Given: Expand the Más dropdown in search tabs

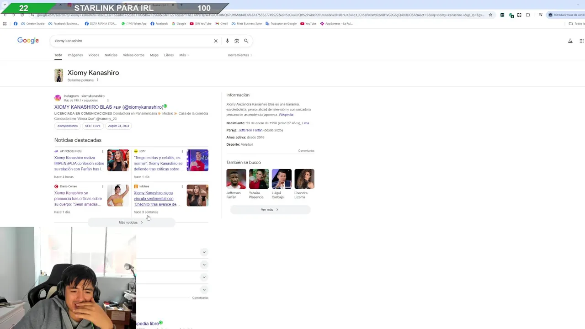Looking at the screenshot, I should 184,55.
